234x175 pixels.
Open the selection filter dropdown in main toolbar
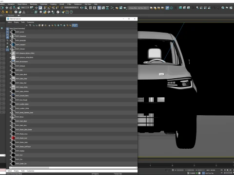click(x=25, y=8)
